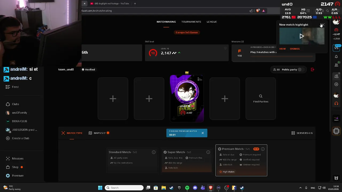Image resolution: width=342 pixels, height=192 pixels.
Task: Add player in empty slot left of Find Parties
Action: click(225, 99)
